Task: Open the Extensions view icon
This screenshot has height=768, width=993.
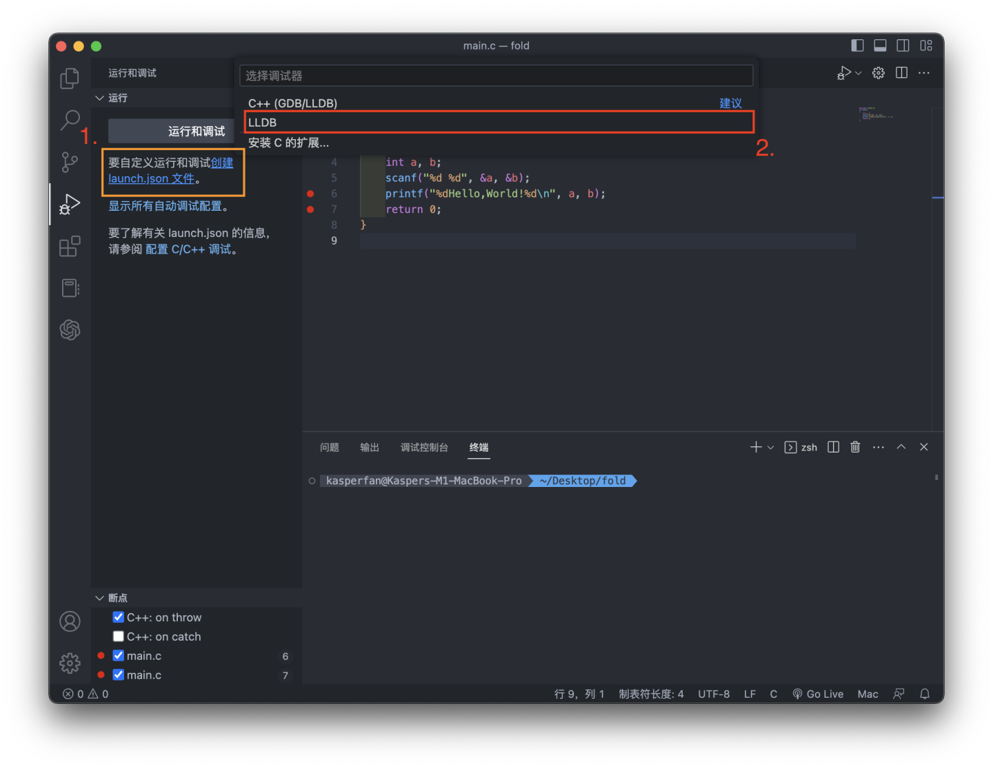Action: (70, 246)
